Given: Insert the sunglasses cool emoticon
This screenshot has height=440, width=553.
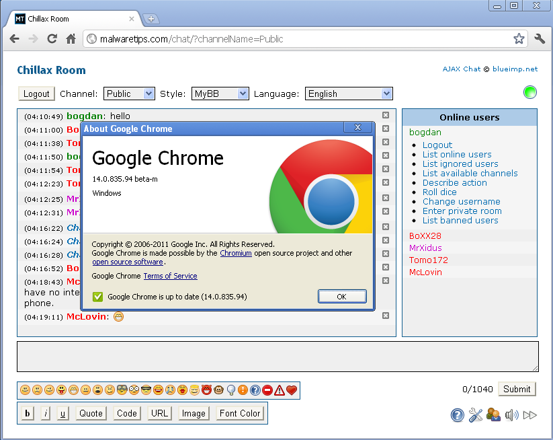Looking at the screenshot, I should pos(146,390).
